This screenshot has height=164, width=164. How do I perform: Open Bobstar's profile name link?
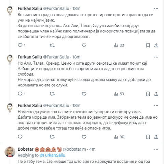pos(26,149)
